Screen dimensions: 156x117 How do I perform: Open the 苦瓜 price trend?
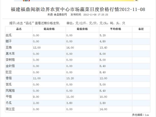coord(9,84)
